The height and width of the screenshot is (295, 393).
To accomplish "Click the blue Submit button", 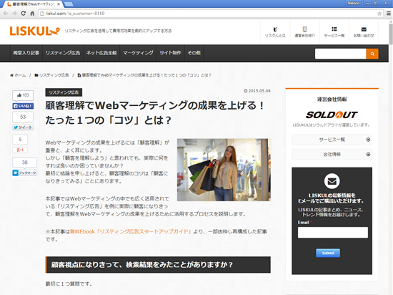I will 328,253.
